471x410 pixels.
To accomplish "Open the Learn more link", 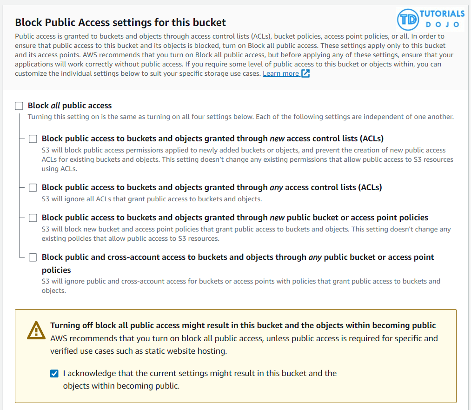I will coord(281,73).
